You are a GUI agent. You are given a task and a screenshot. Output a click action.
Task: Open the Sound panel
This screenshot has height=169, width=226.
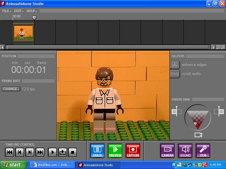click(x=185, y=151)
